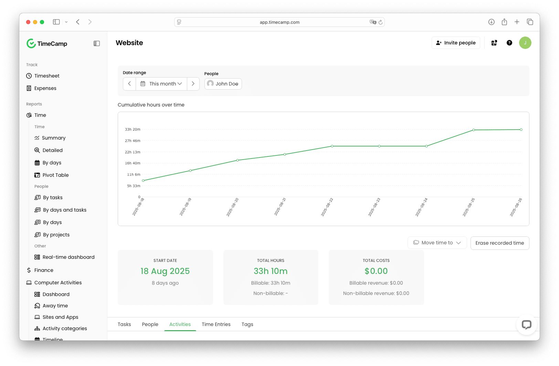The image size is (559, 366).
Task: Click the $0.00 total costs value
Action: coord(376,271)
